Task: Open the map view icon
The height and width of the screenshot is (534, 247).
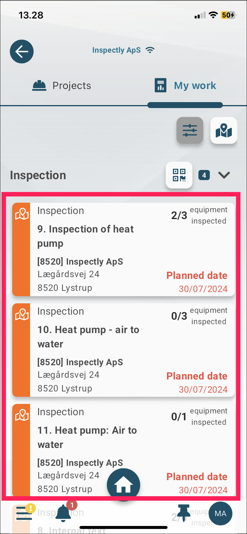Action: pos(224,130)
